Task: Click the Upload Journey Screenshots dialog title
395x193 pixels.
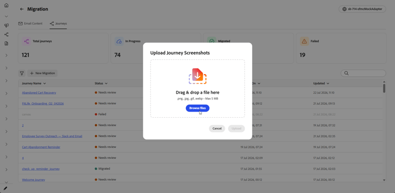Action: [x=180, y=53]
